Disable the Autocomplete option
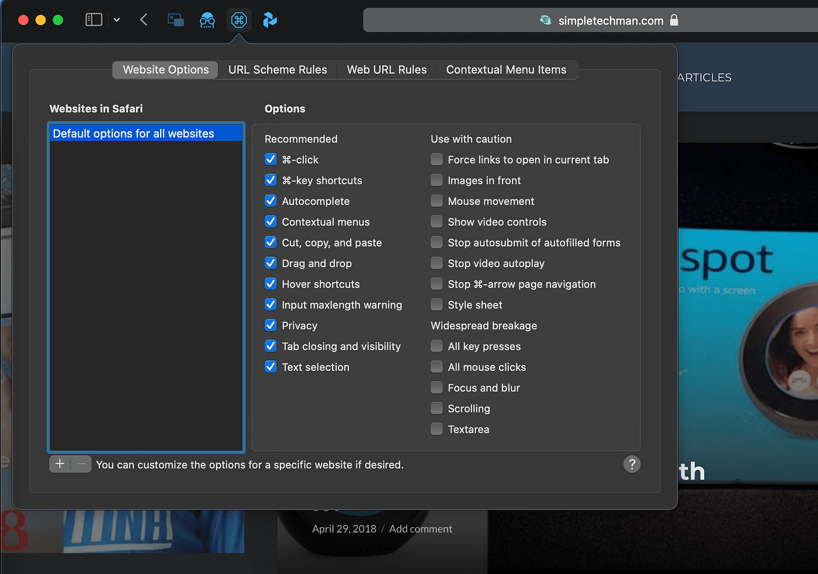The height and width of the screenshot is (574, 818). tap(271, 201)
